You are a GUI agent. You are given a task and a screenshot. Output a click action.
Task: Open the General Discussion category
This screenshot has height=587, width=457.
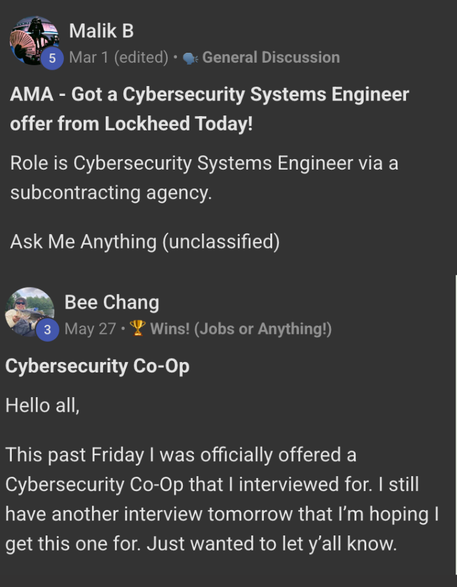[270, 57]
